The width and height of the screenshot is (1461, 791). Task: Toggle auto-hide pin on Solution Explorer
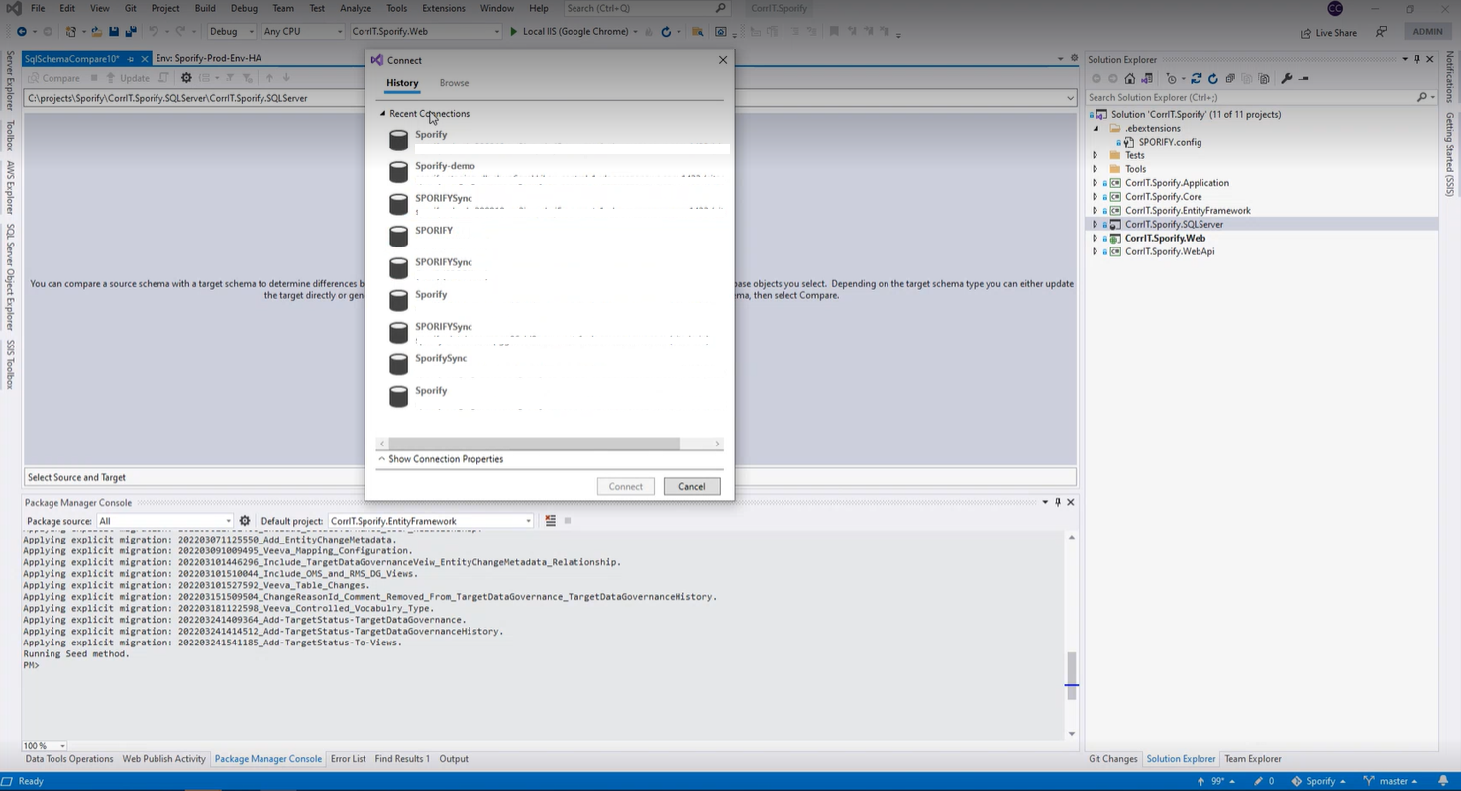click(1416, 59)
